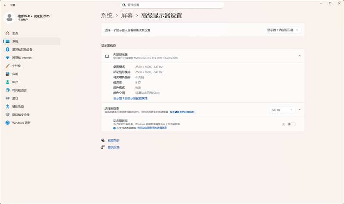
Task: Open 应用 settings page
Action: pyautogui.click(x=15, y=74)
